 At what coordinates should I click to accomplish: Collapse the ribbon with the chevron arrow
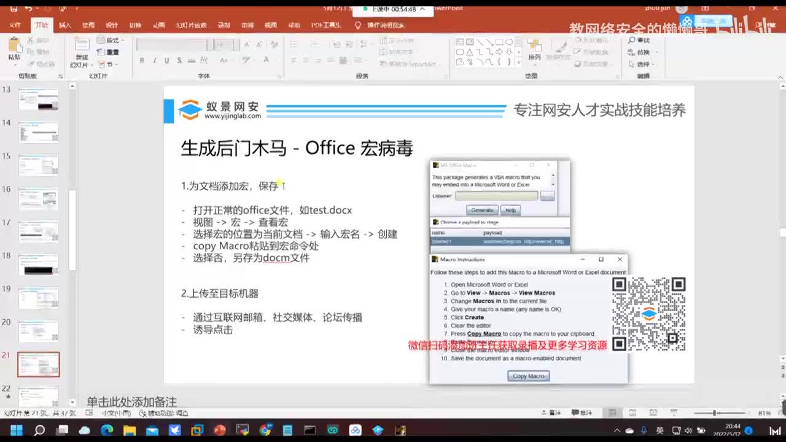point(780,77)
